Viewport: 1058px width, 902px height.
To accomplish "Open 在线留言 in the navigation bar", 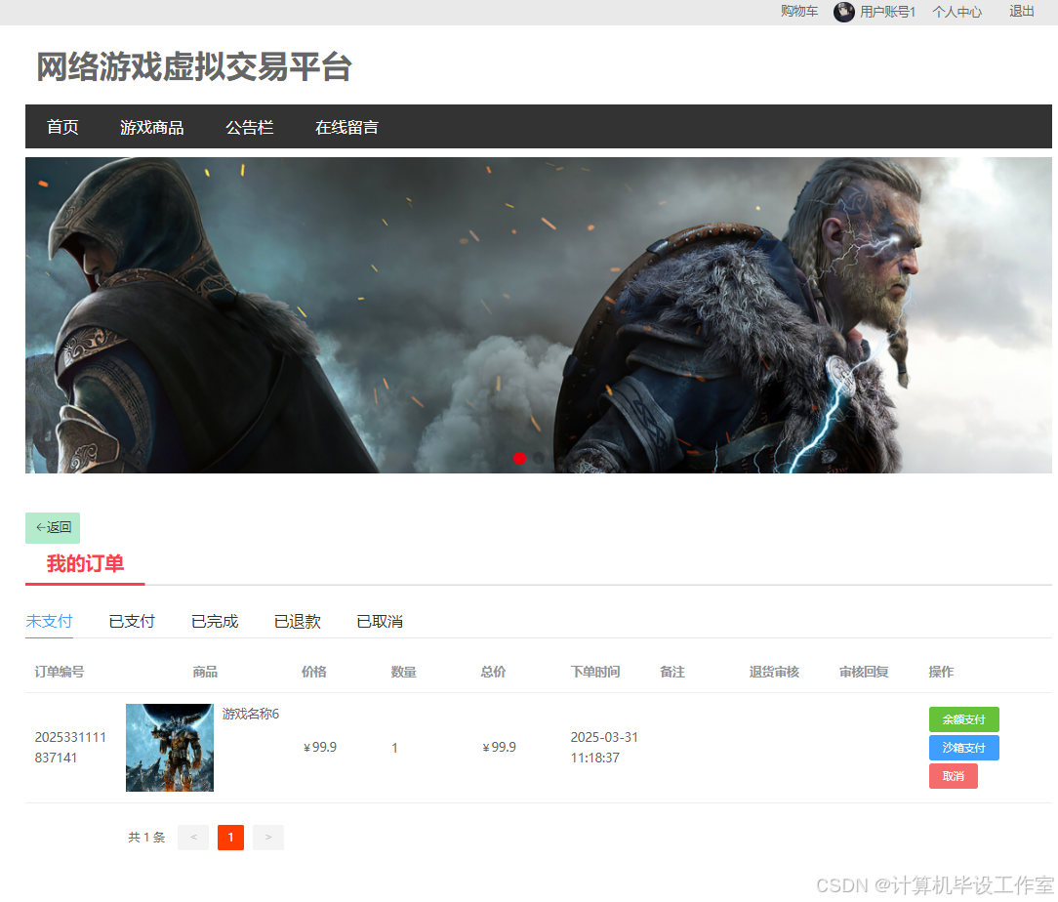I will tap(346, 127).
